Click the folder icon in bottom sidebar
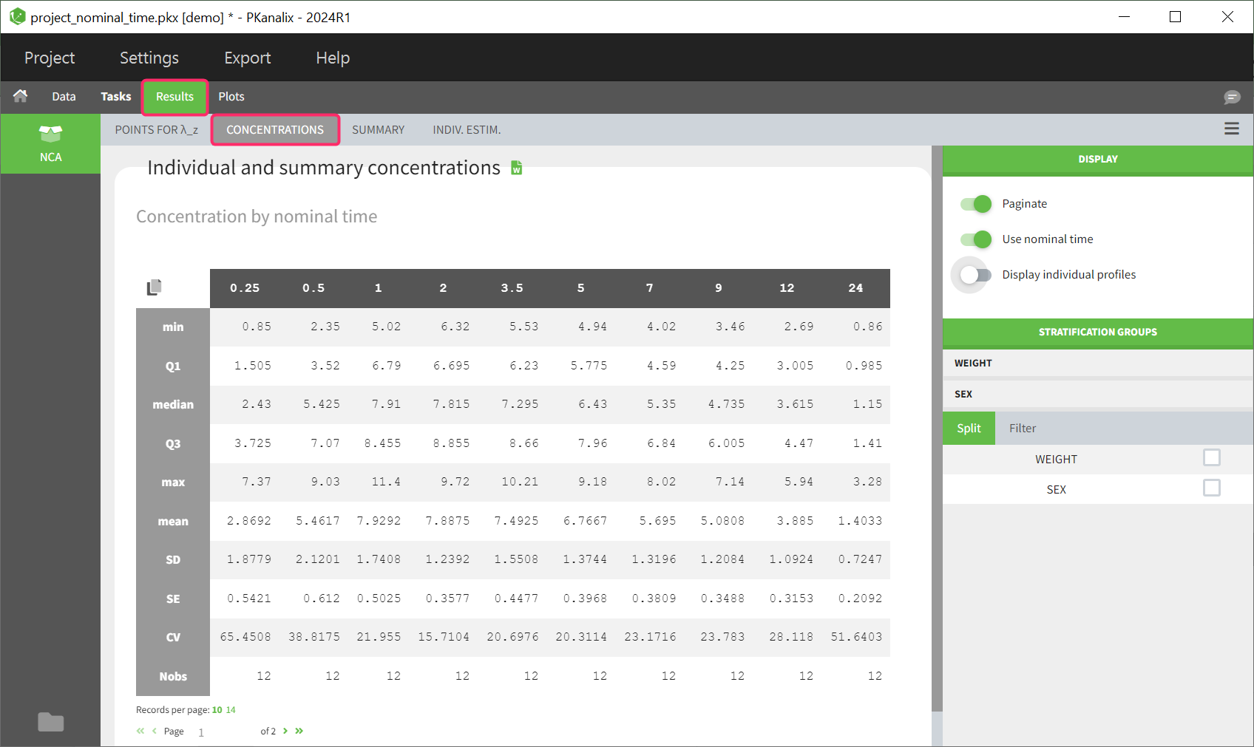1254x747 pixels. pos(50,722)
